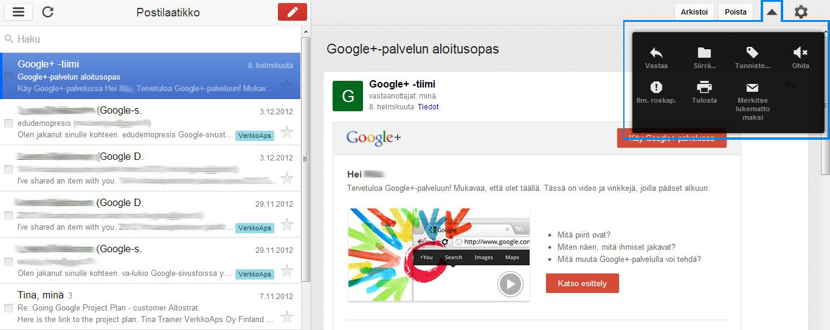
Task: Play the Google+ intro video thumbnail
Action: point(510,284)
